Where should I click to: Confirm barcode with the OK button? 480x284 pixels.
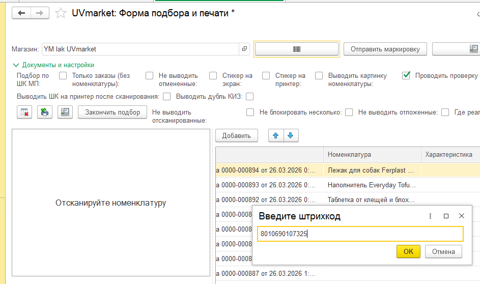[x=408, y=251]
